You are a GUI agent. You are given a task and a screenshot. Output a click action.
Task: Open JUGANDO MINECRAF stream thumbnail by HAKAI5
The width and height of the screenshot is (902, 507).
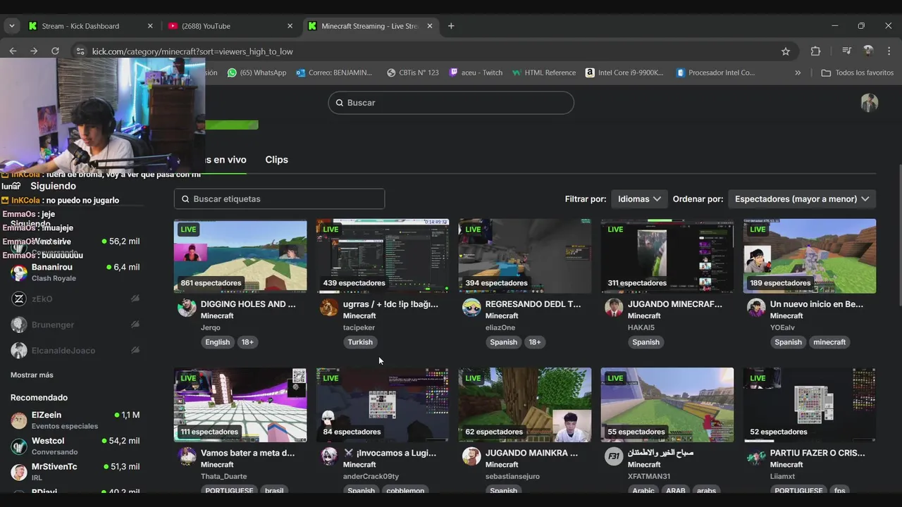[x=667, y=256]
